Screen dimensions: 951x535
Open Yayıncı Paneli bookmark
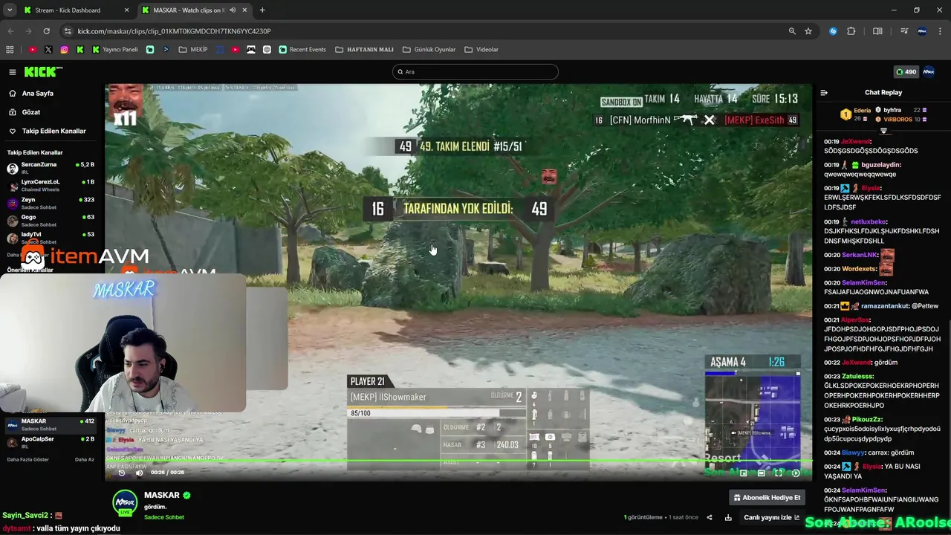point(115,50)
